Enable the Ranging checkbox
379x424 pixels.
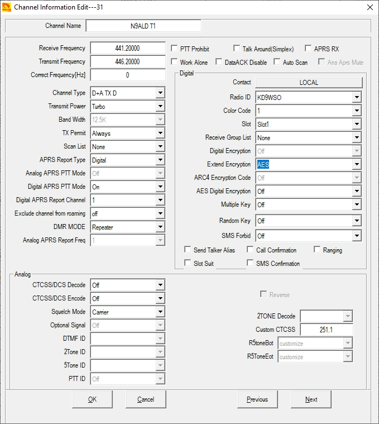point(318,250)
